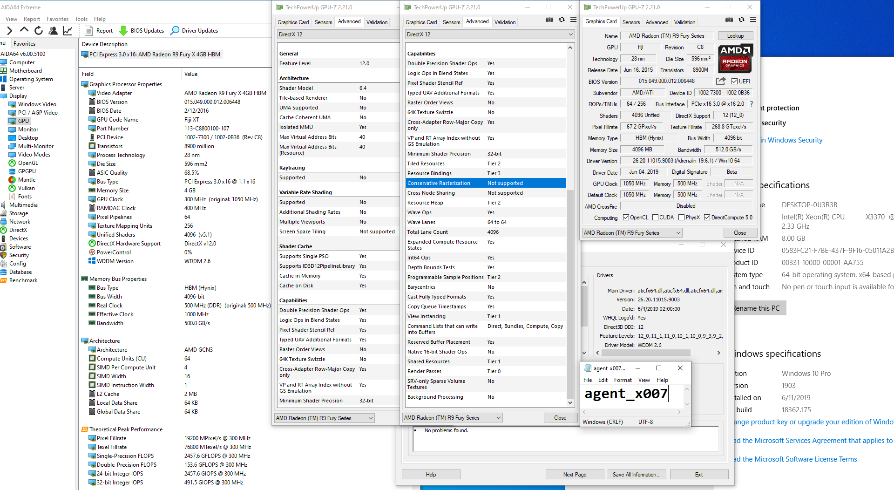
Task: Click the Exit button in DxDiag
Action: [x=699, y=475]
